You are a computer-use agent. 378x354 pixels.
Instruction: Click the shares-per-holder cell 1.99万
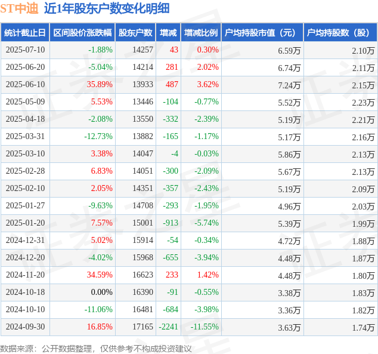[363, 224]
